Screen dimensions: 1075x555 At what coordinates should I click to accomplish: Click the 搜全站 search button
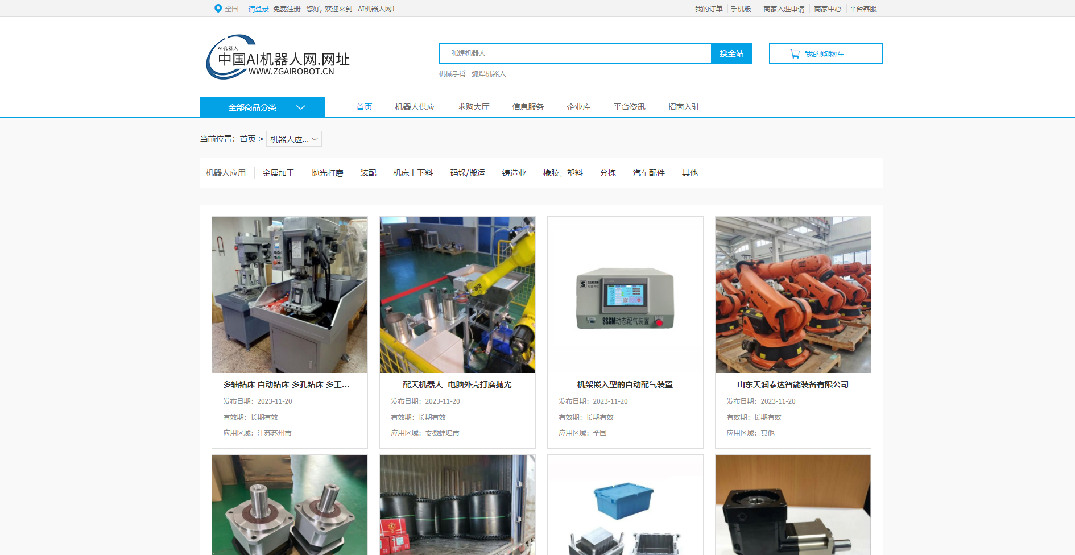(731, 53)
